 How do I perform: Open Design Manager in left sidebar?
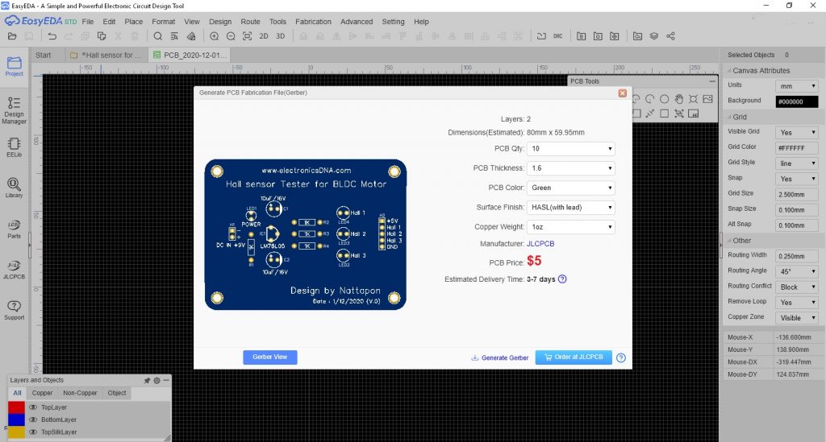[15, 110]
